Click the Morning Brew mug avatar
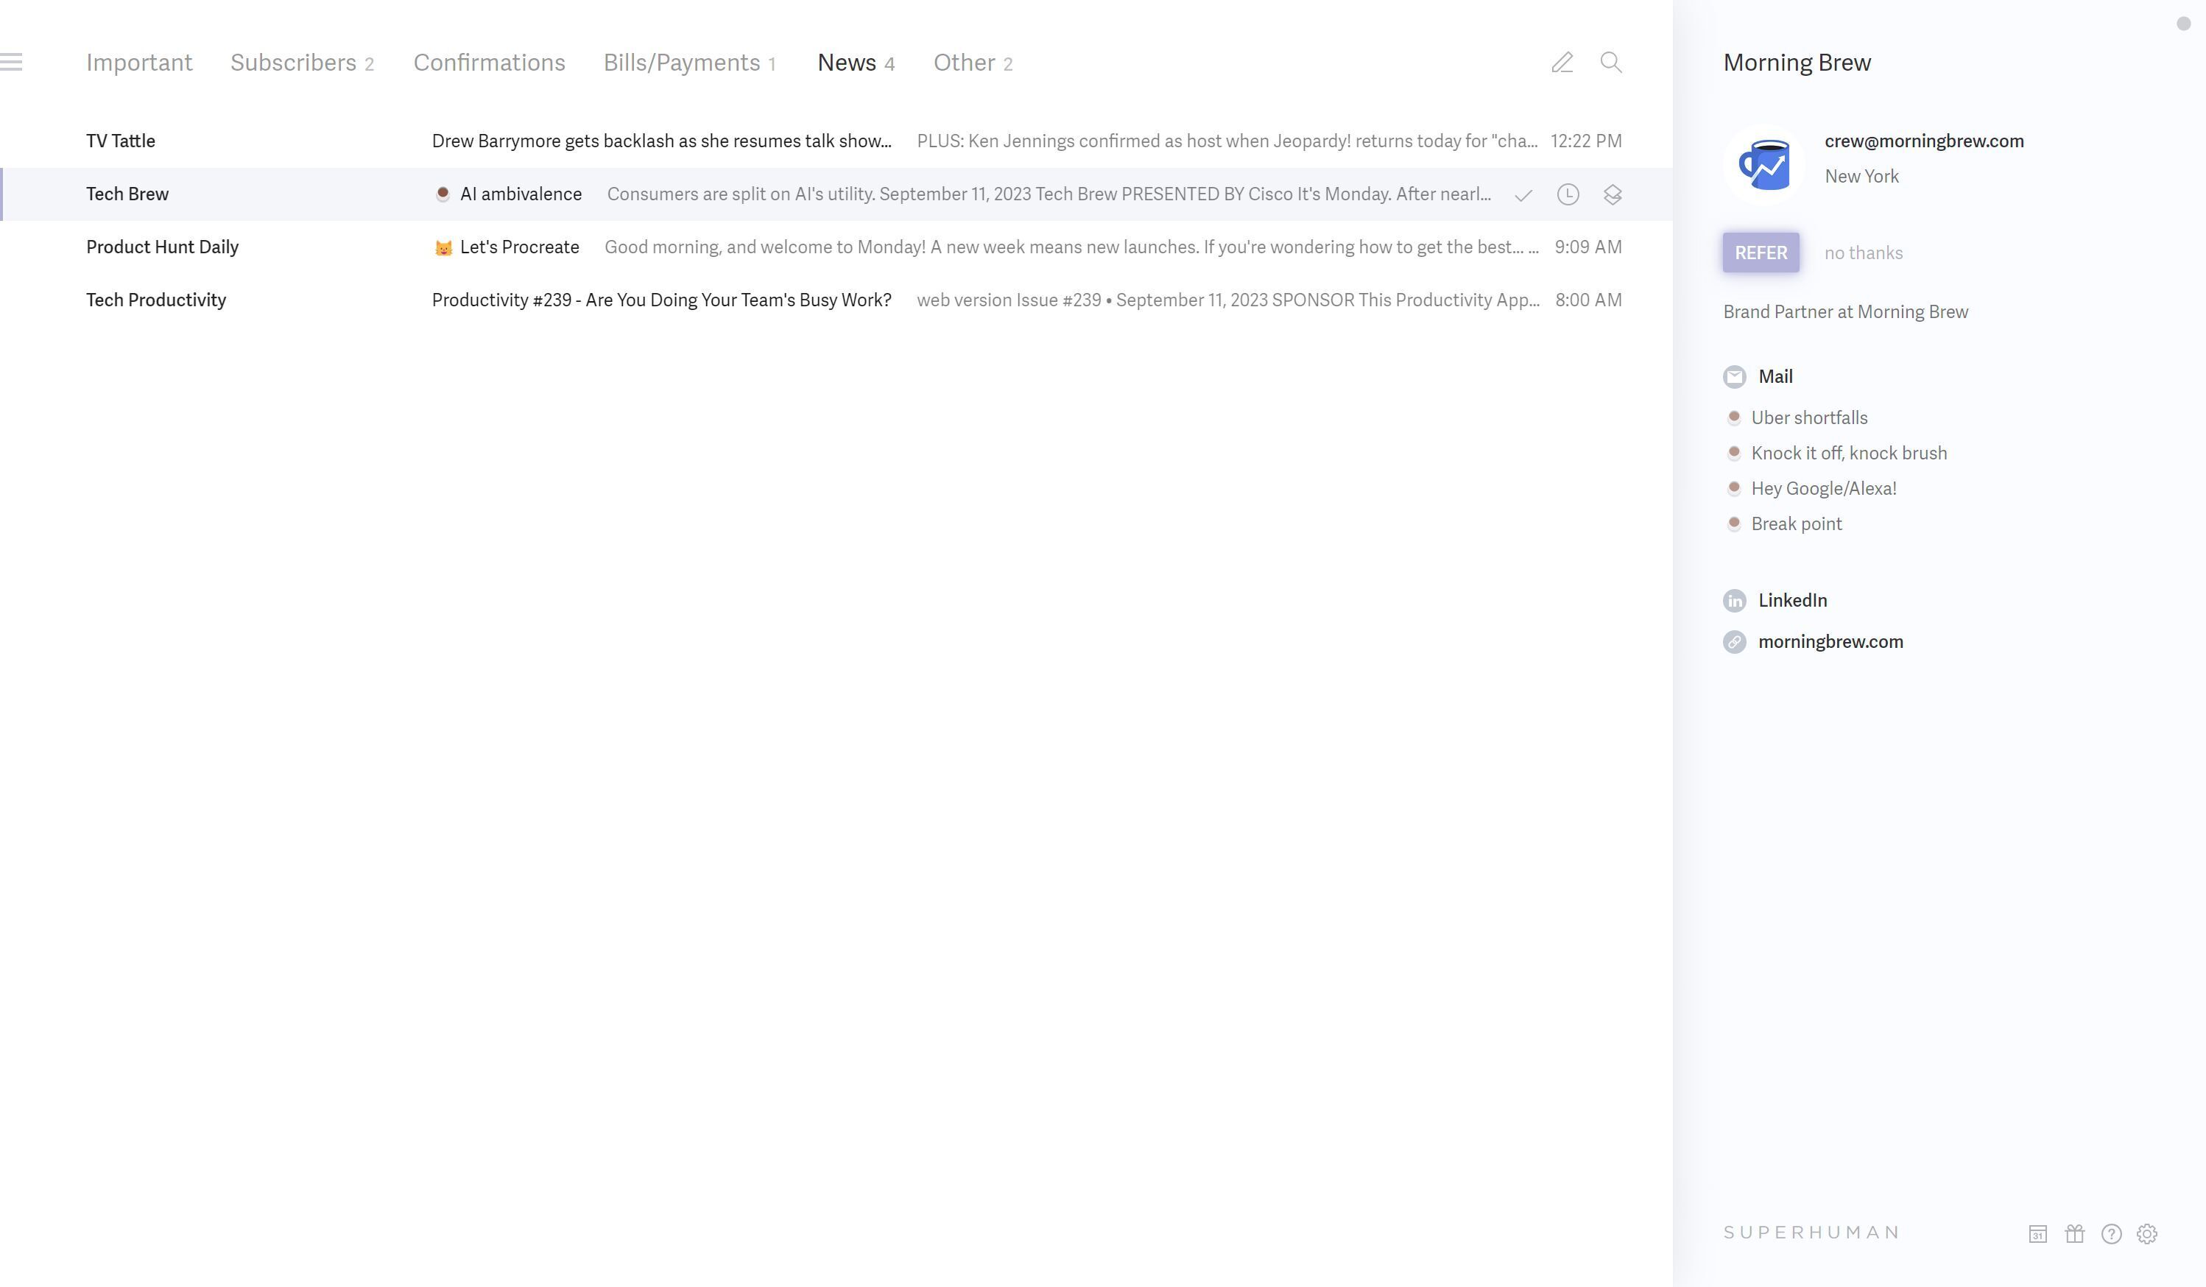This screenshot has height=1287, width=2206. pos(1764,165)
